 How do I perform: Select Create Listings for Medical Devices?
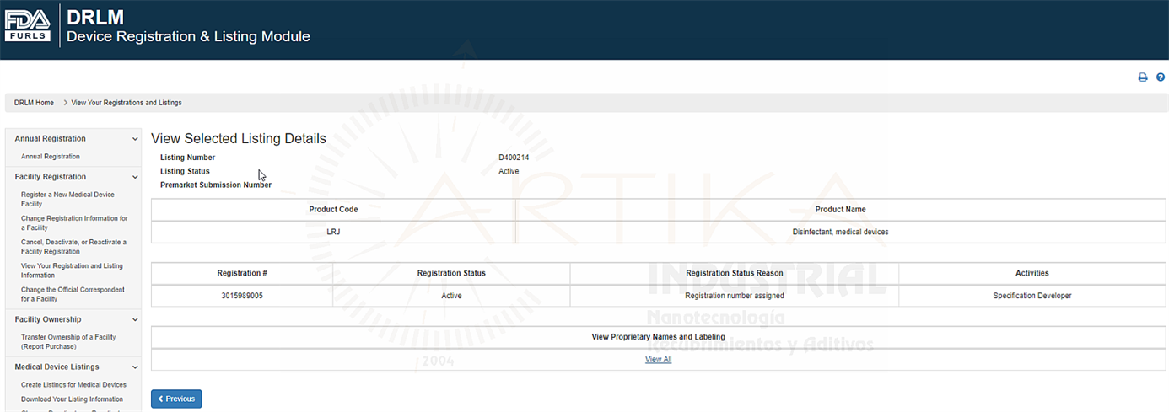[73, 385]
